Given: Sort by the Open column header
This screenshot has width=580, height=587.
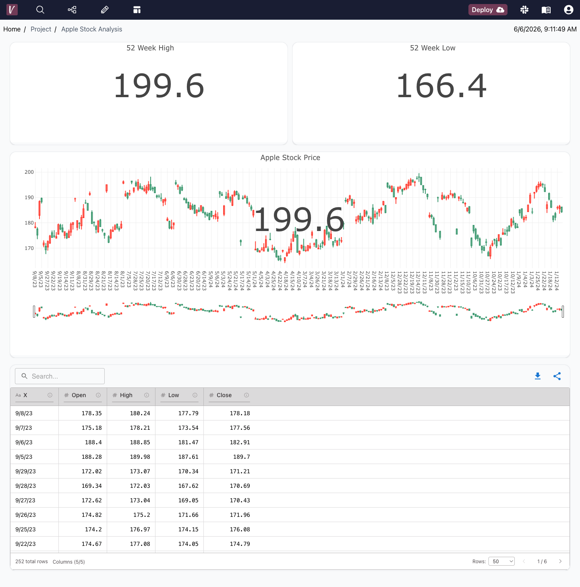Looking at the screenshot, I should (x=79, y=395).
